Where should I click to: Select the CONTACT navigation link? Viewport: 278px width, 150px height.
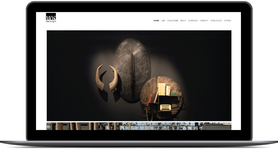tap(204, 21)
